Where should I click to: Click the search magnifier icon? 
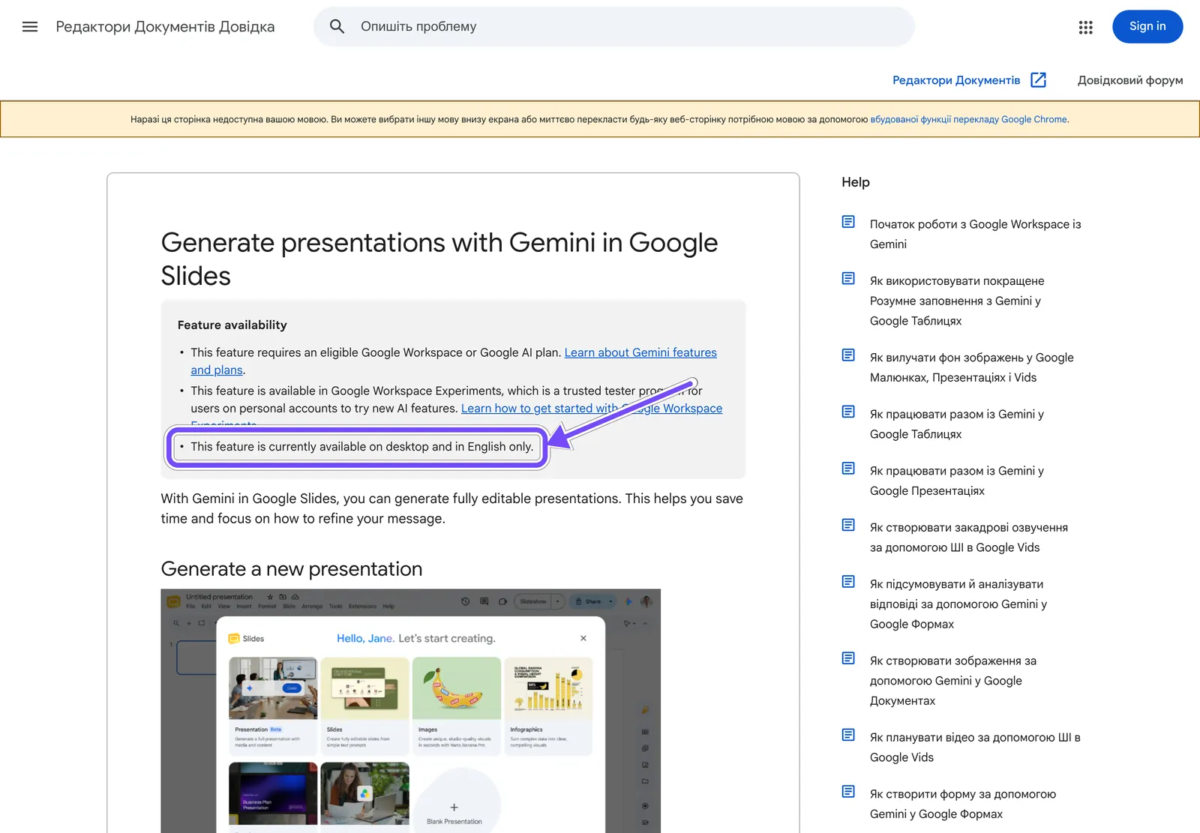pos(337,27)
